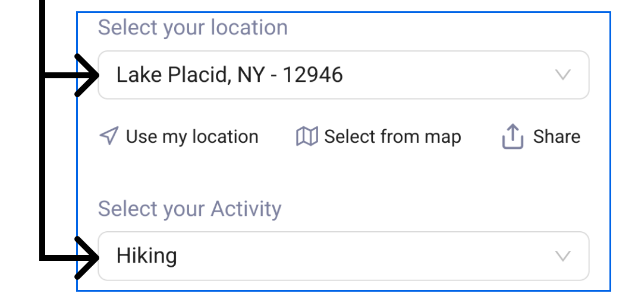Open the Lake Placid location dropdown
The width and height of the screenshot is (635, 300).
pyautogui.click(x=343, y=75)
